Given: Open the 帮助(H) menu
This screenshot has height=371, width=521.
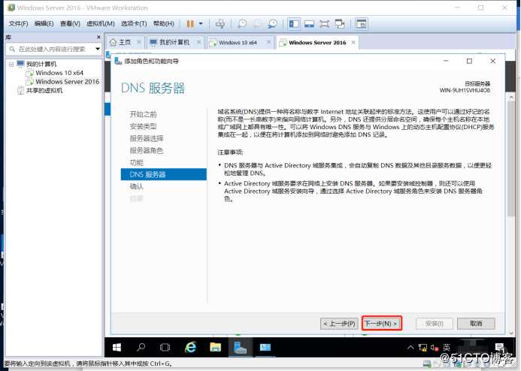Looking at the screenshot, I should [163, 23].
